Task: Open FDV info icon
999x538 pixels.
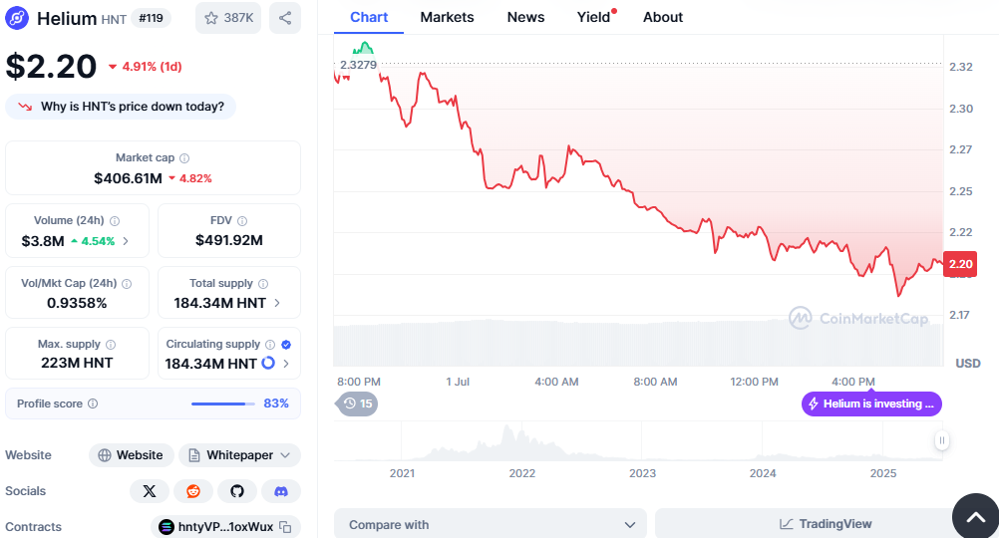Action: (242, 221)
